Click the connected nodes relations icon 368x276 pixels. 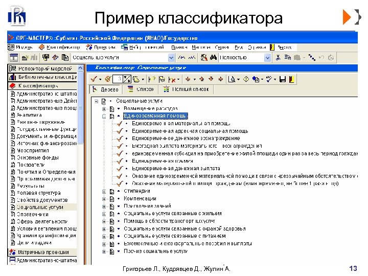tap(312, 57)
